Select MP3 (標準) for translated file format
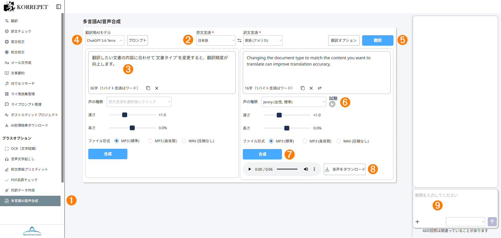501x238 pixels. [x=271, y=141]
